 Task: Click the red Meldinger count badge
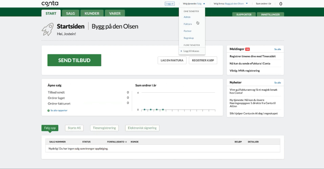pyautogui.click(x=247, y=49)
